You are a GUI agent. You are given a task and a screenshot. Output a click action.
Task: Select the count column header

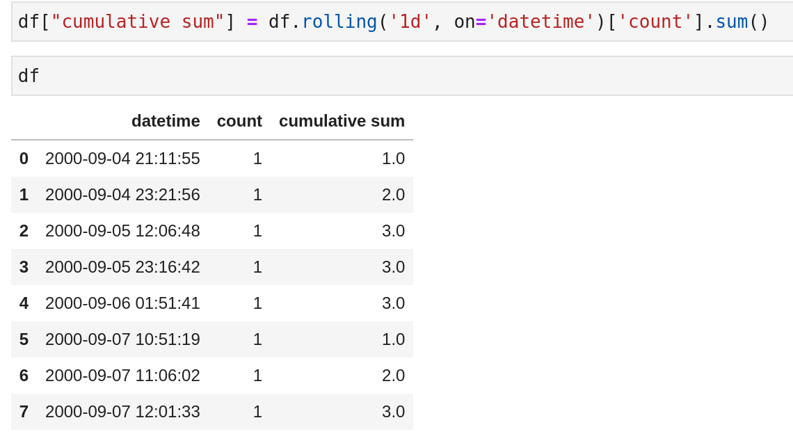click(239, 121)
